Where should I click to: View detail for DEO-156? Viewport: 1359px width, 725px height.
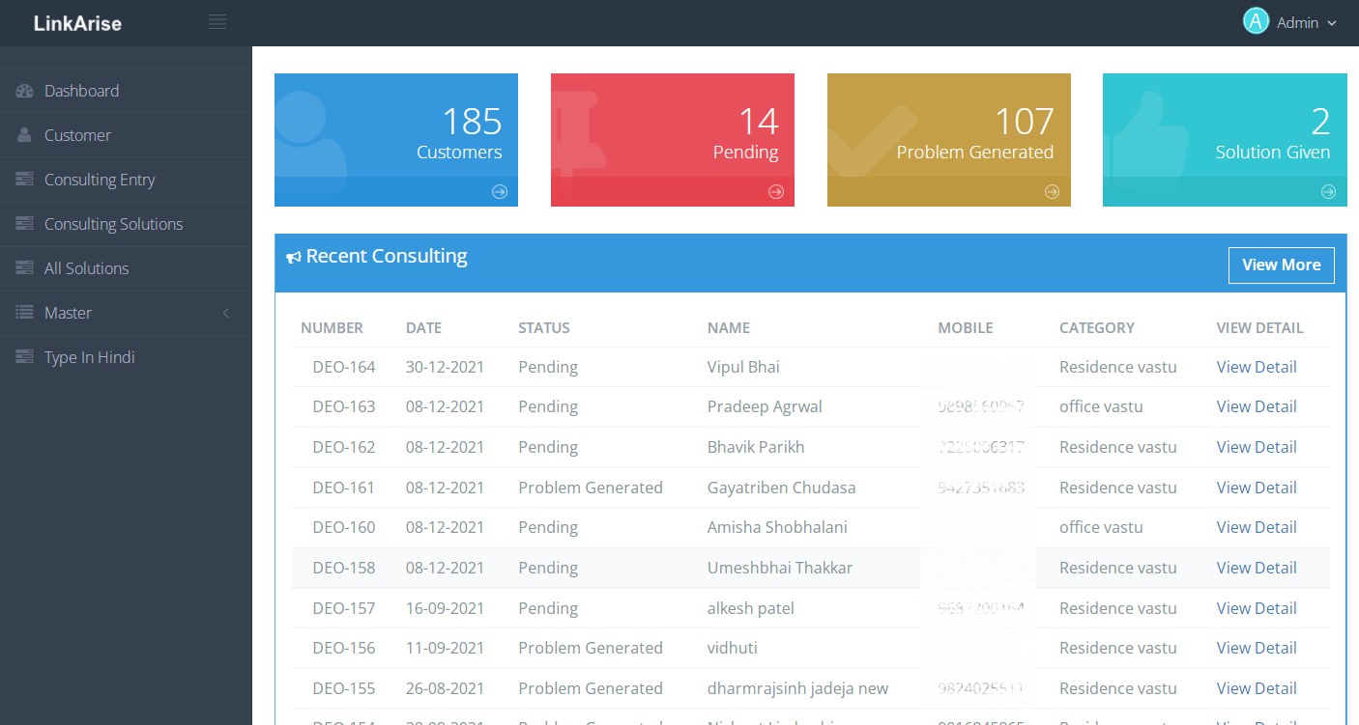tap(1257, 648)
